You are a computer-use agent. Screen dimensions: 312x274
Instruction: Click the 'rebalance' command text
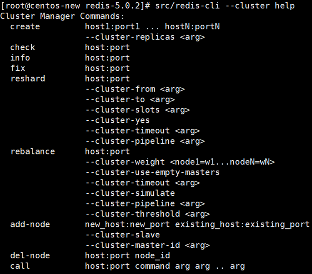coord(33,151)
